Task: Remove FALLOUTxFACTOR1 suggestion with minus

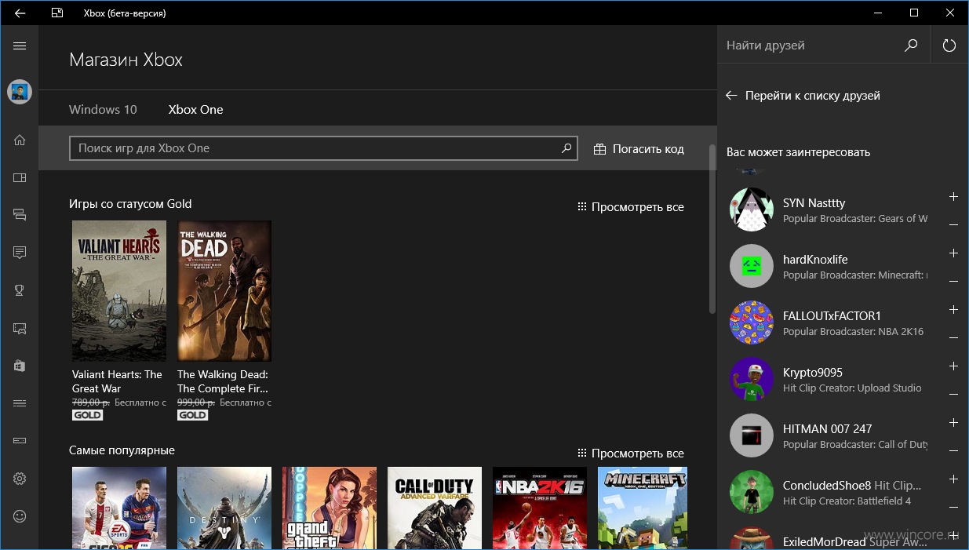Action: point(953,337)
